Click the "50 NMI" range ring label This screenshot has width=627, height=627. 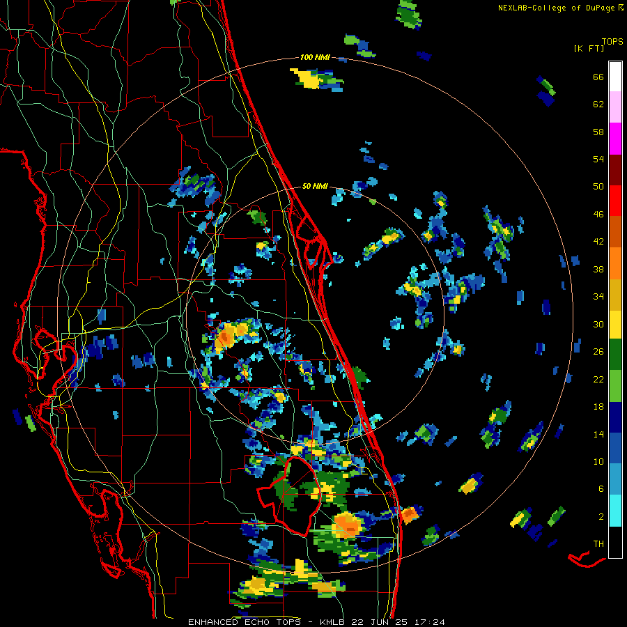coord(315,186)
